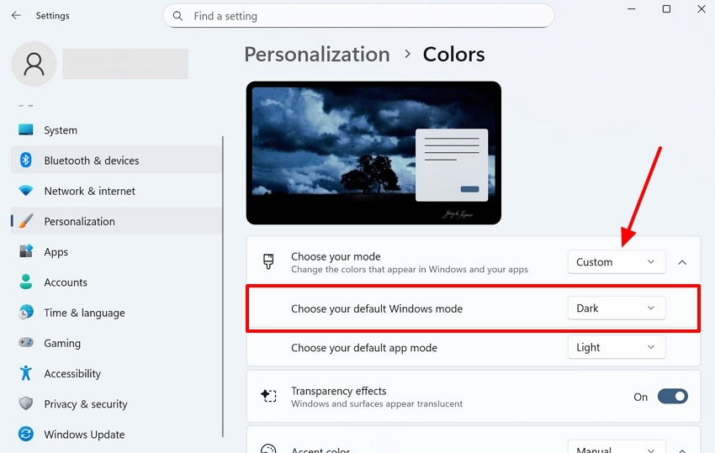Minimize the Settings window
This screenshot has width=715, height=453.
pyautogui.click(x=632, y=8)
